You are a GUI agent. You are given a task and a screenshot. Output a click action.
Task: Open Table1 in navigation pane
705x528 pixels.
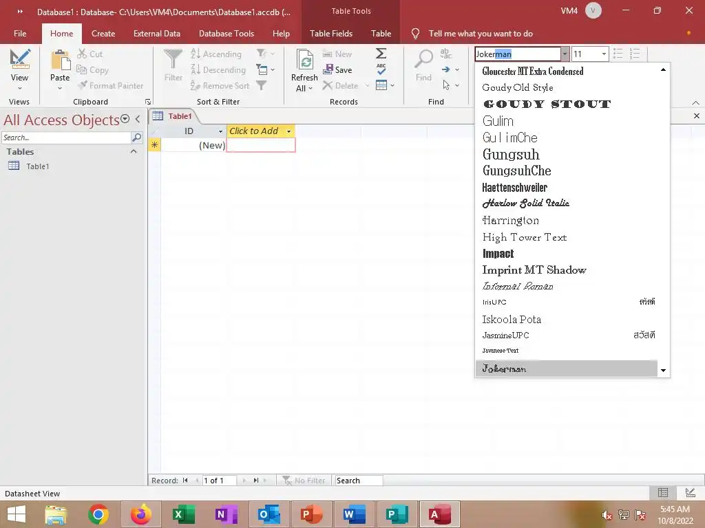point(37,166)
